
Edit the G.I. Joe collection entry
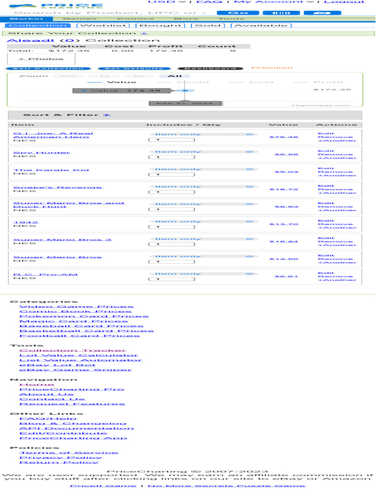pos(326,134)
